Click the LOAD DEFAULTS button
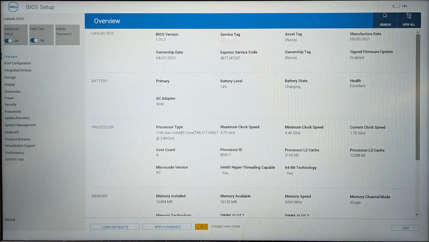Screen dimensions: 429x242 point(115,227)
